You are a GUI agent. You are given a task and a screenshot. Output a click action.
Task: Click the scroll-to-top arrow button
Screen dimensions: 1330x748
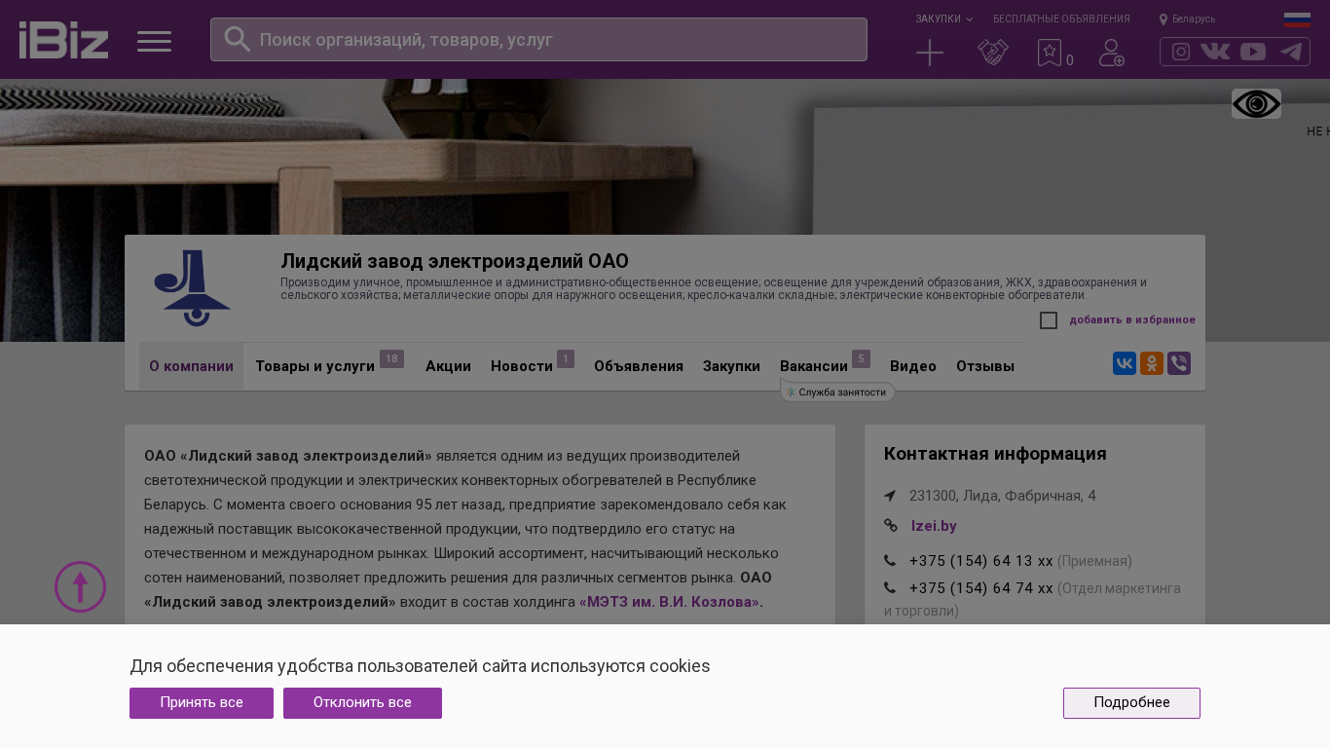tap(80, 586)
